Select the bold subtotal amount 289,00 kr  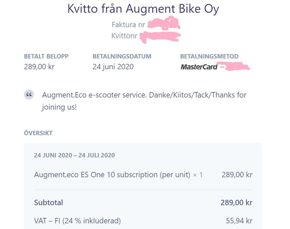pos(237,203)
